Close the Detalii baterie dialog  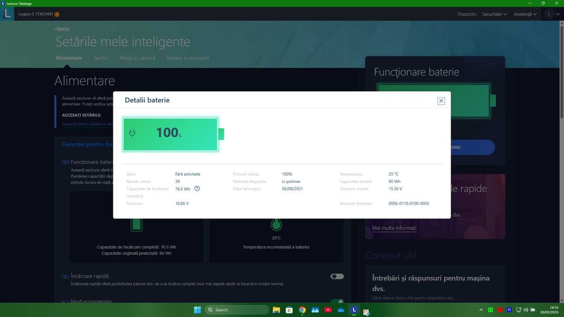click(441, 101)
